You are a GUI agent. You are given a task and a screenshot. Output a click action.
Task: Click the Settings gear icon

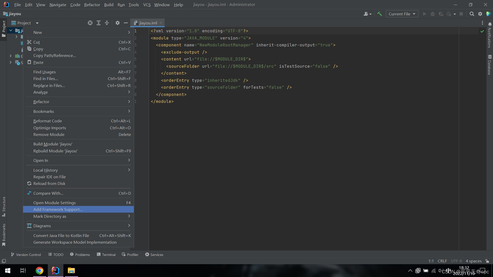click(x=480, y=14)
